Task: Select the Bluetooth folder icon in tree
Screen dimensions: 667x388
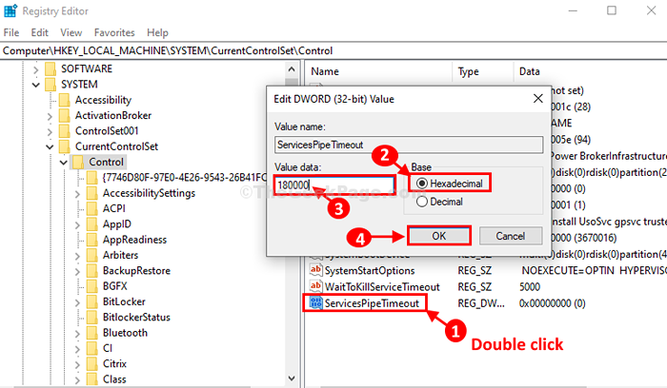Action: pyautogui.click(x=91, y=333)
